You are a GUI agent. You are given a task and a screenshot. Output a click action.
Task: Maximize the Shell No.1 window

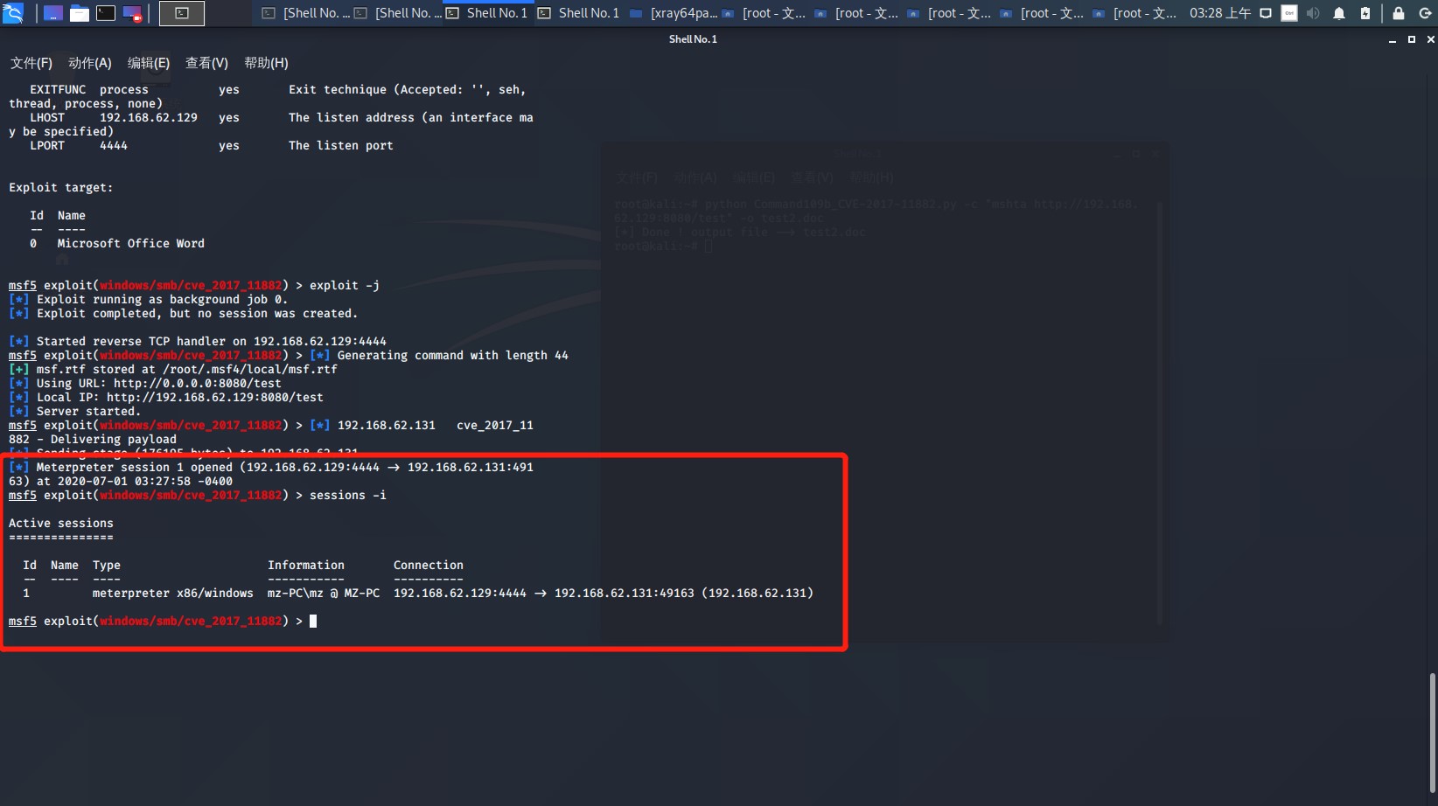click(x=1412, y=39)
